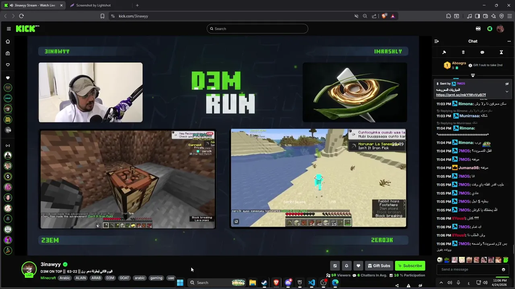The height and width of the screenshot is (289, 515).
Task: Open a new browser tab
Action: (x=137, y=5)
